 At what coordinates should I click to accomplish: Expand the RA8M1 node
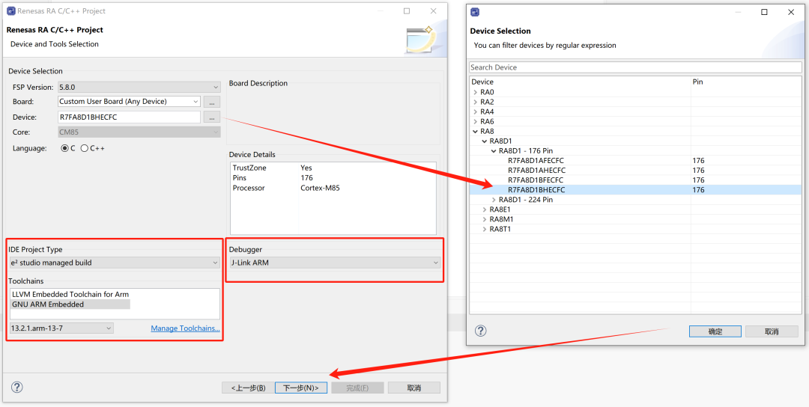(x=485, y=219)
